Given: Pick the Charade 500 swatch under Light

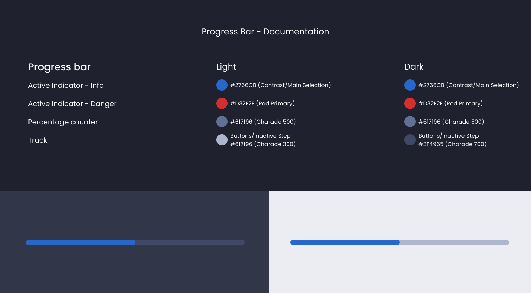Looking at the screenshot, I should (x=222, y=122).
